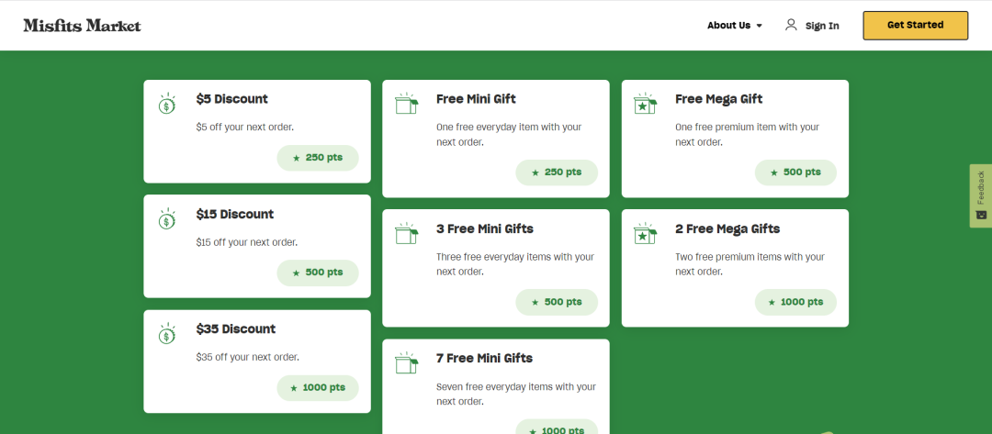Click the gift box icon for 7 Free Mini Gifts
992x434 pixels.
click(406, 362)
